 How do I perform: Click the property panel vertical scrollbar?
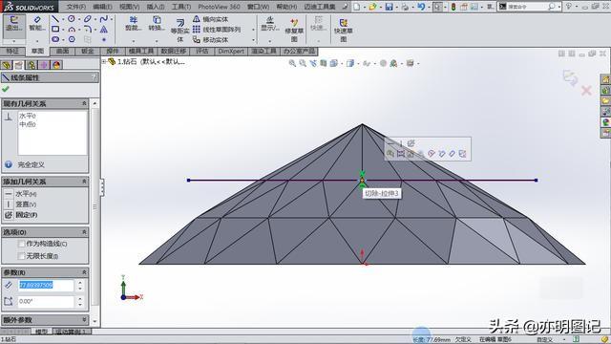95,206
